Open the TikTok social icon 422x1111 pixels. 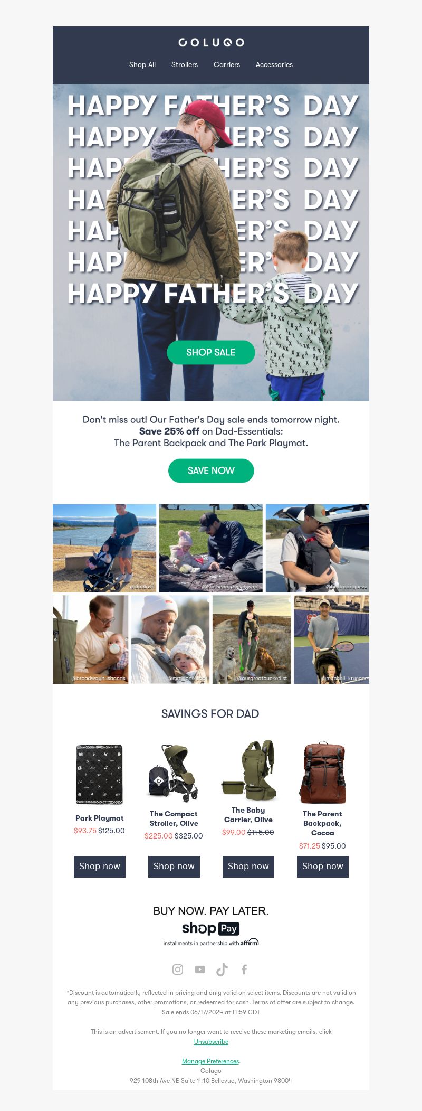click(222, 969)
